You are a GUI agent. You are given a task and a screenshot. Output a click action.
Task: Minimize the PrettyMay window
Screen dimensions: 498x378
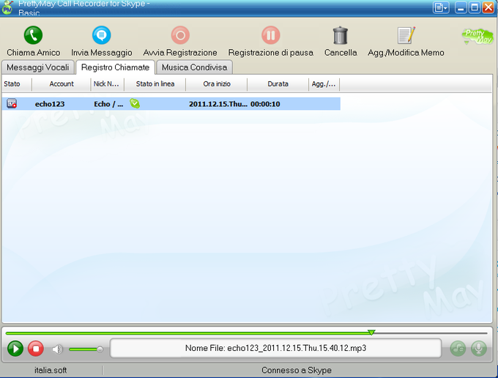coord(461,7)
